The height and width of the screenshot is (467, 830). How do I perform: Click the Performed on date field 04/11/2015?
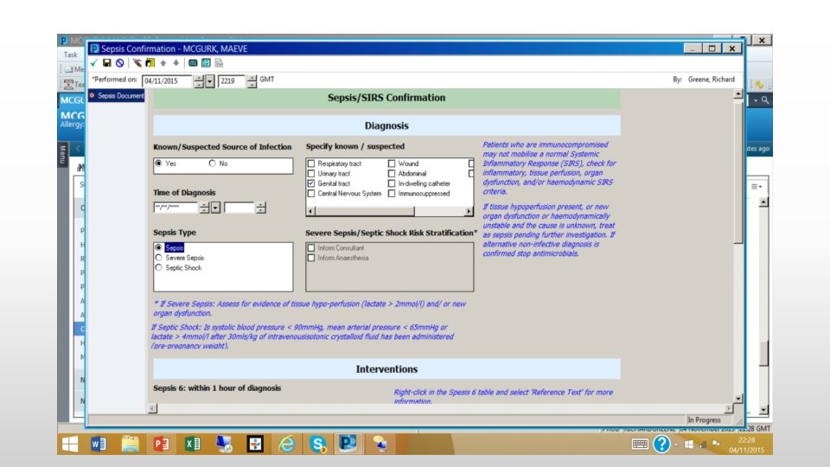(x=167, y=81)
